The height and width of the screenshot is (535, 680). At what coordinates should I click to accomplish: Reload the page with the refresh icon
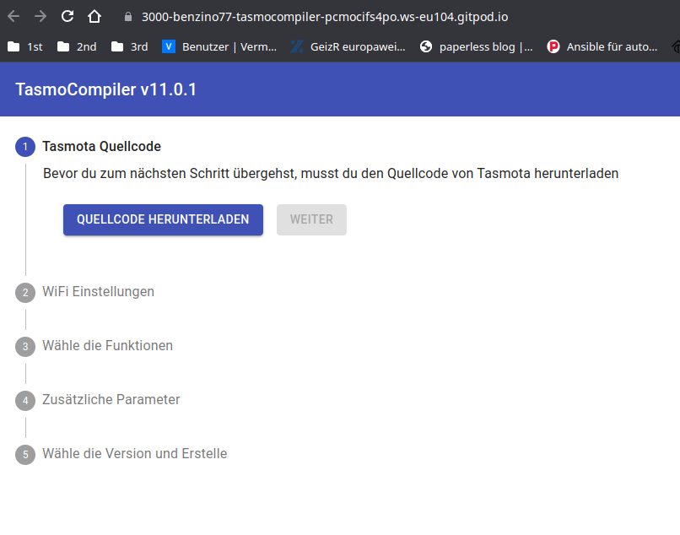point(67,17)
